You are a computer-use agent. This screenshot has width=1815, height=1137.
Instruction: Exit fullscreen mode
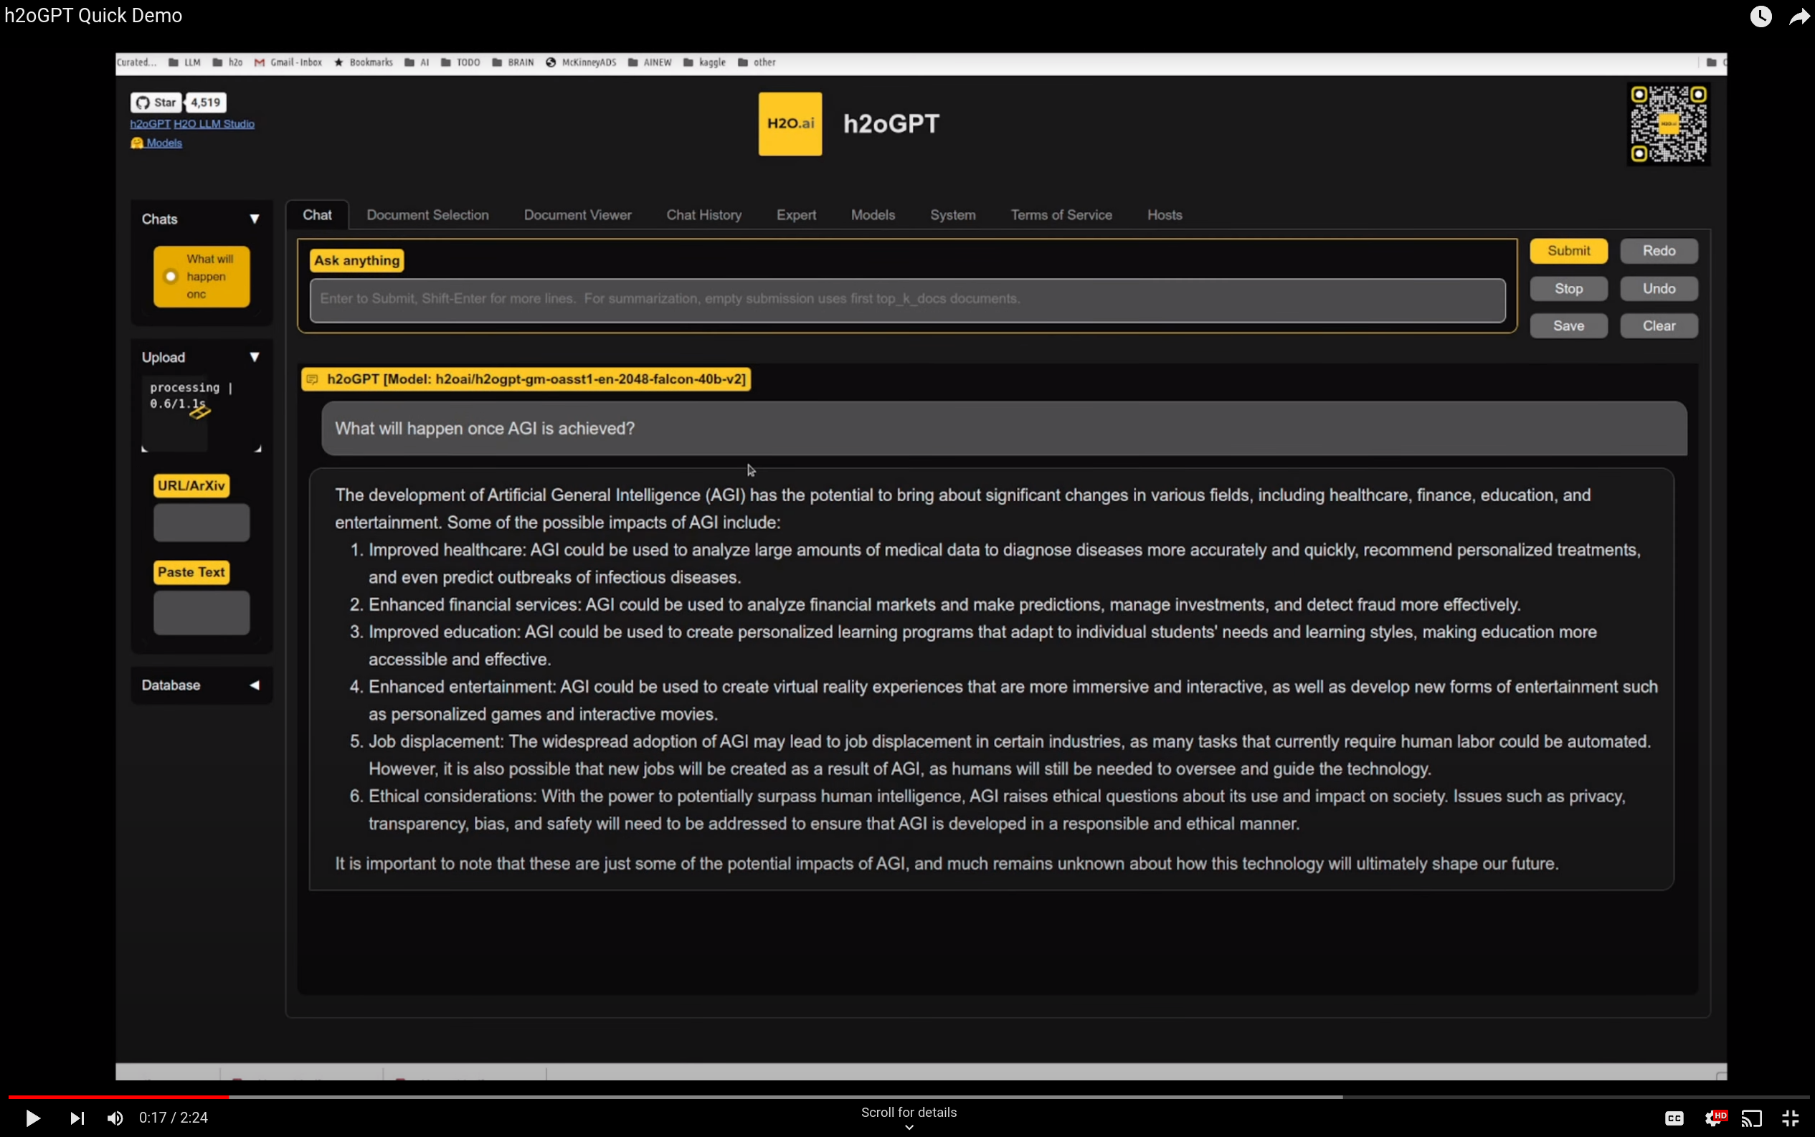(x=1790, y=1118)
